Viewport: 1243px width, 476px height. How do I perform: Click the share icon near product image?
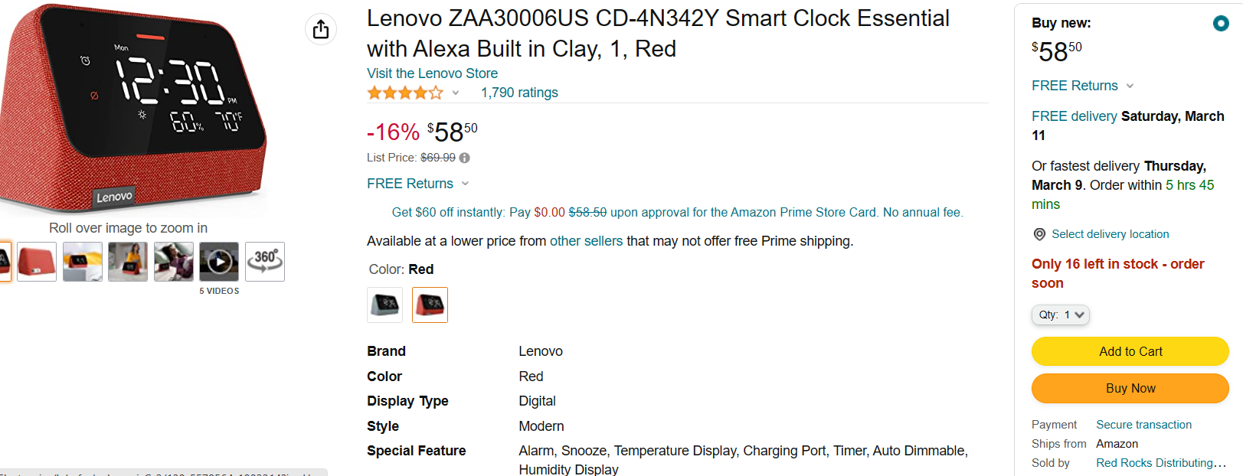pos(321,29)
